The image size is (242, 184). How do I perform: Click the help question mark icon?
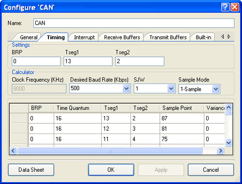[225, 7]
